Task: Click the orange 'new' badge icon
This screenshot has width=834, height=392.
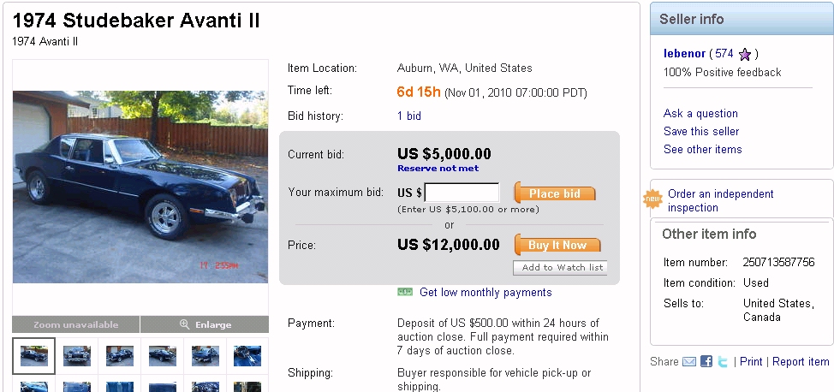Action: click(x=652, y=199)
